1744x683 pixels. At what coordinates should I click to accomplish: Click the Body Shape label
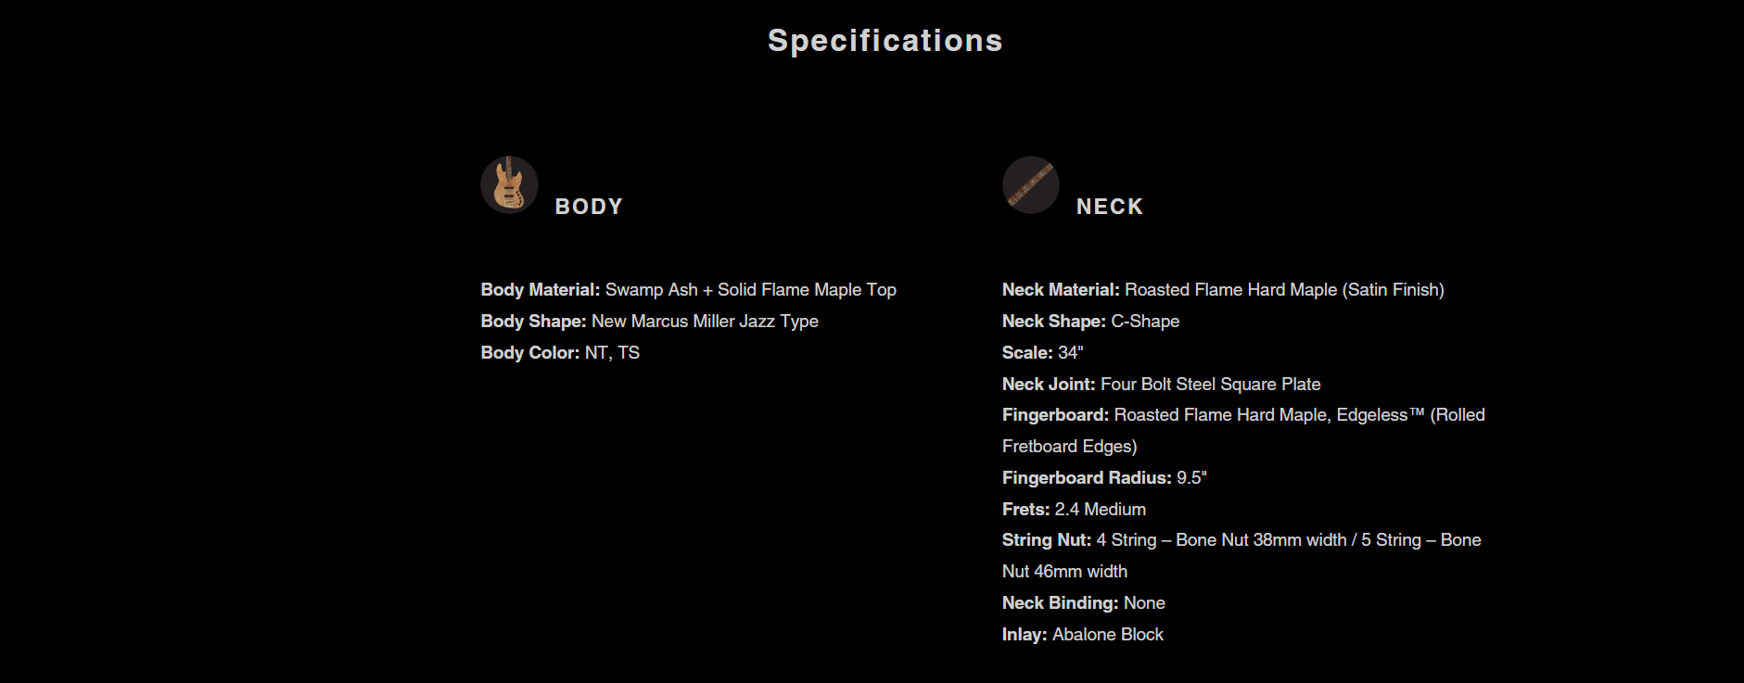click(533, 322)
